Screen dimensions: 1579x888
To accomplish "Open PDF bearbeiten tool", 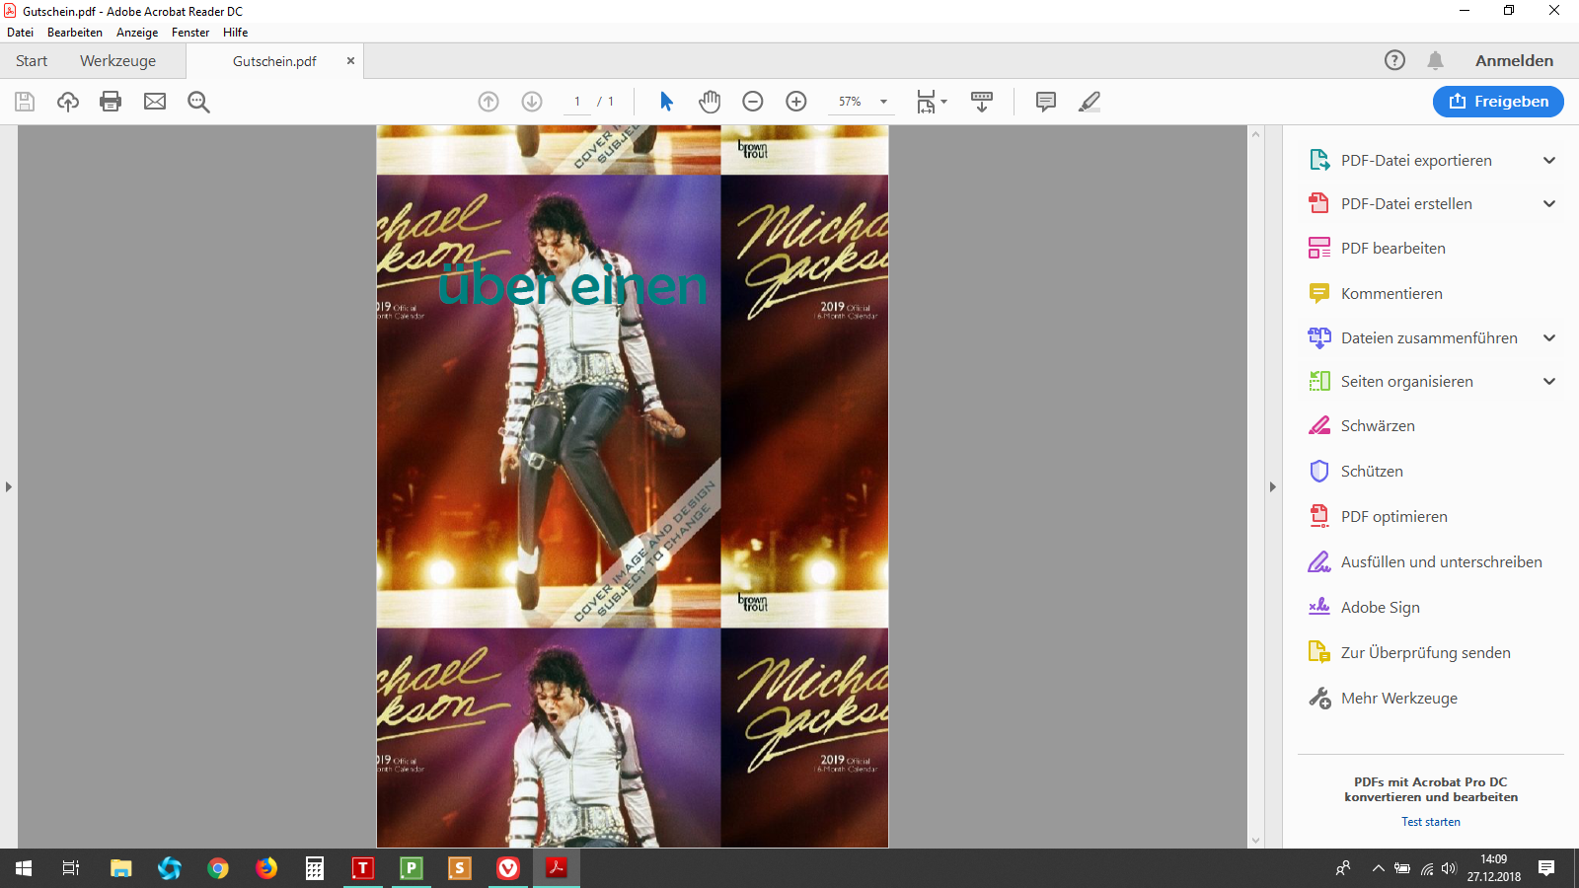I will pos(1392,248).
